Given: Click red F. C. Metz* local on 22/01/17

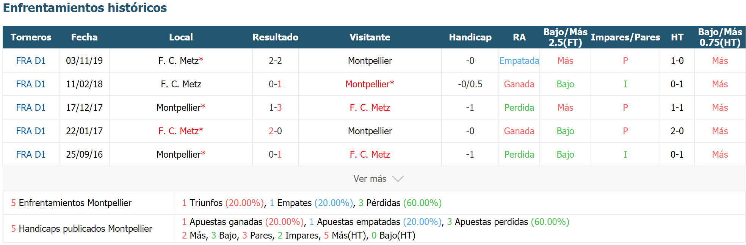Looking at the screenshot, I should [181, 131].
